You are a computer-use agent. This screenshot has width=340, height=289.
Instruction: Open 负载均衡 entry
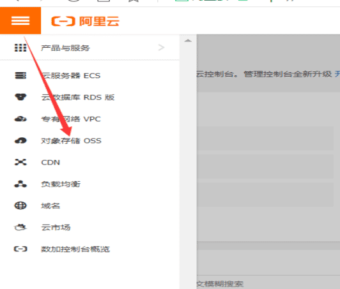61,184
